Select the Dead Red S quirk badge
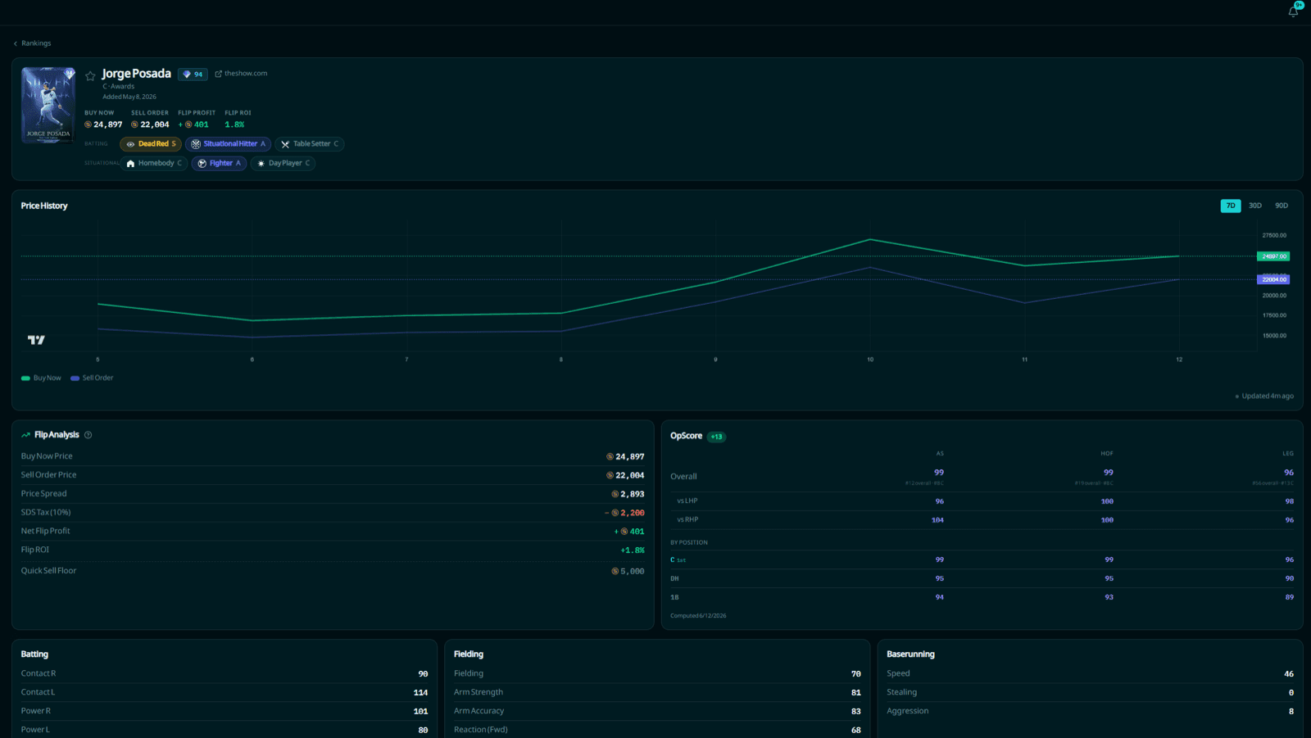Screen dimensions: 1311x738 point(151,144)
